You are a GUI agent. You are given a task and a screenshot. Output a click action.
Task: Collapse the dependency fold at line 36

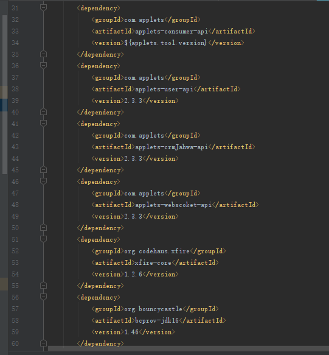coord(43,65)
